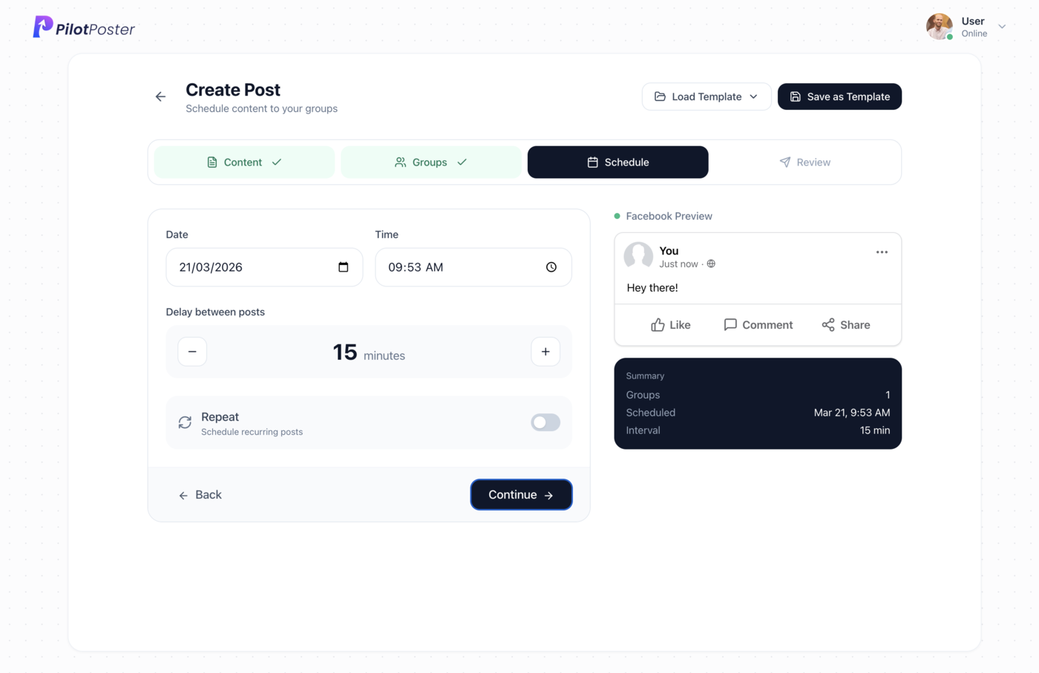Open the Load Template dropdown
Screen dimensions: 1039x673
706,96
